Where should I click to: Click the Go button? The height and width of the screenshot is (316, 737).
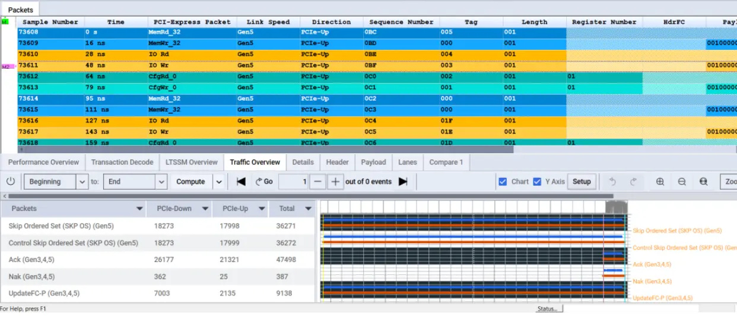(x=264, y=181)
